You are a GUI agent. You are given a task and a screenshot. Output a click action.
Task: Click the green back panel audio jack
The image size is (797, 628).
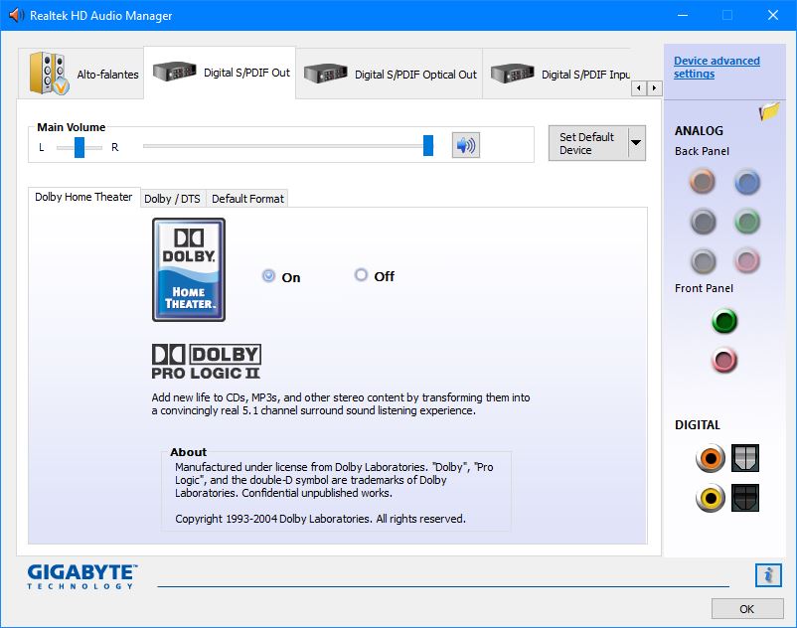pos(746,222)
